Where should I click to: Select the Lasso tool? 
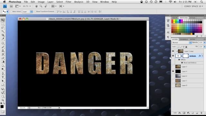[x=3, y=28]
